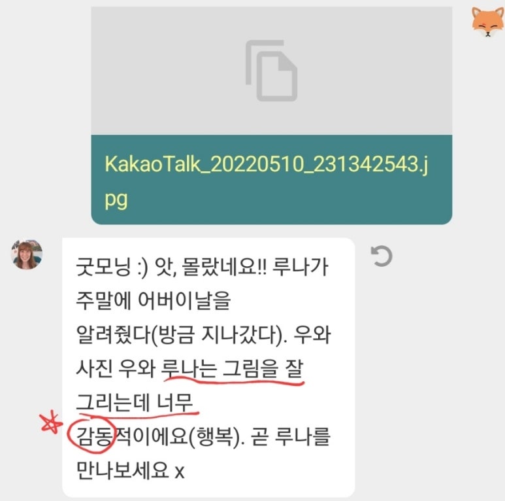Image resolution: width=505 pixels, height=501 pixels.
Task: Tap the gray attachment preview area
Action: click(x=272, y=71)
